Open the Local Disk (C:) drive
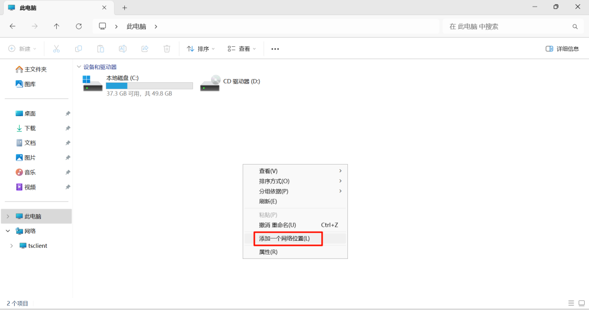The image size is (589, 310). click(x=93, y=83)
